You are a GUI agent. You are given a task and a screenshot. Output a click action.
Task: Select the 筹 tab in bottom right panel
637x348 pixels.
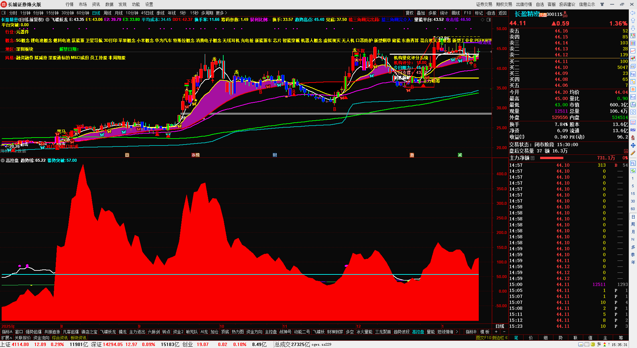click(621, 338)
